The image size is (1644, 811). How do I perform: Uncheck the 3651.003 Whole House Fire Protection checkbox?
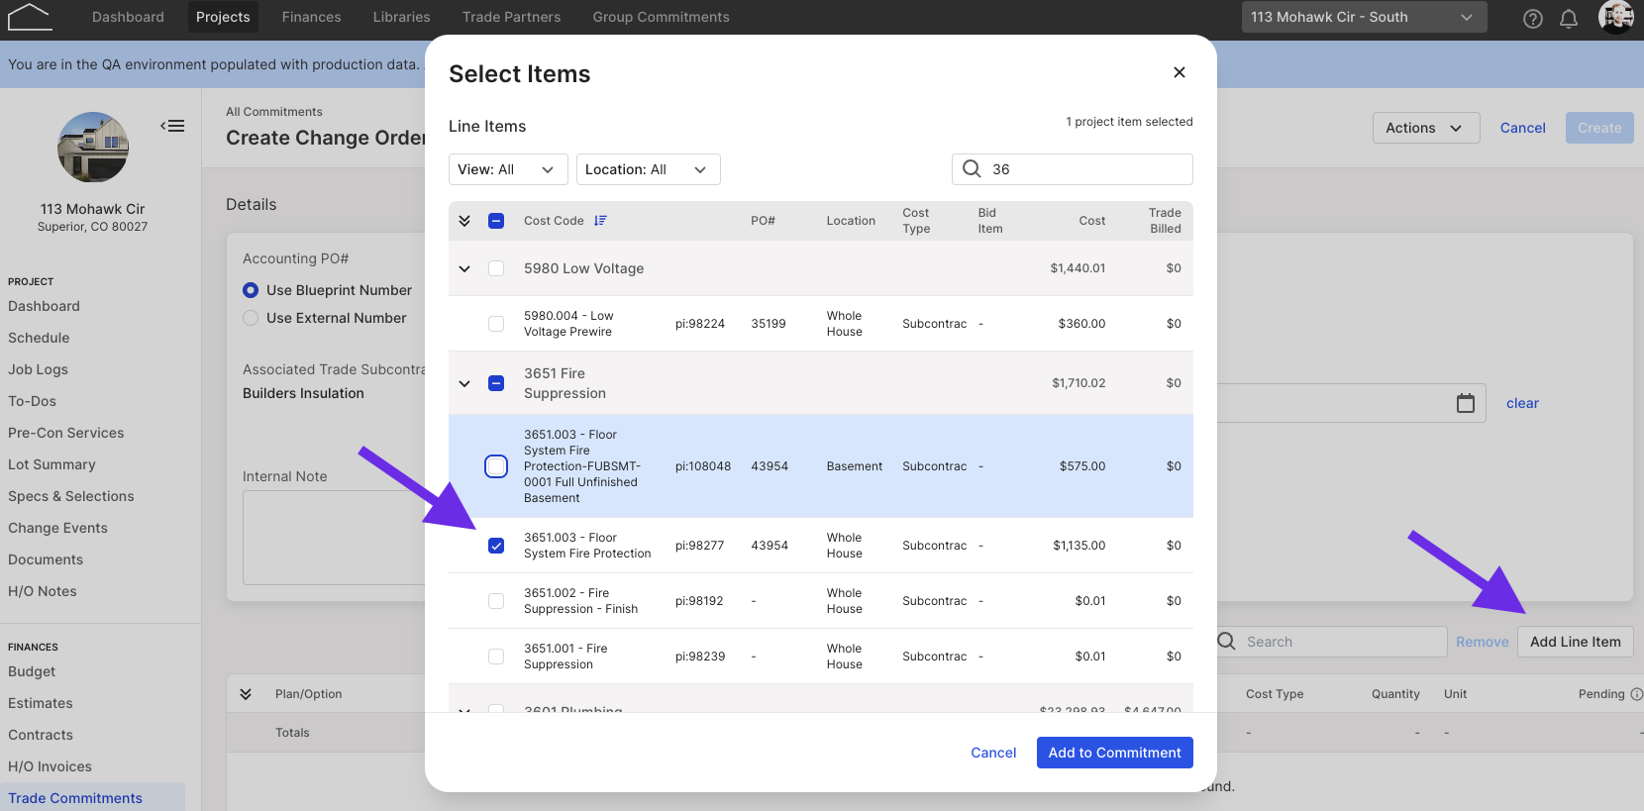coord(496,546)
